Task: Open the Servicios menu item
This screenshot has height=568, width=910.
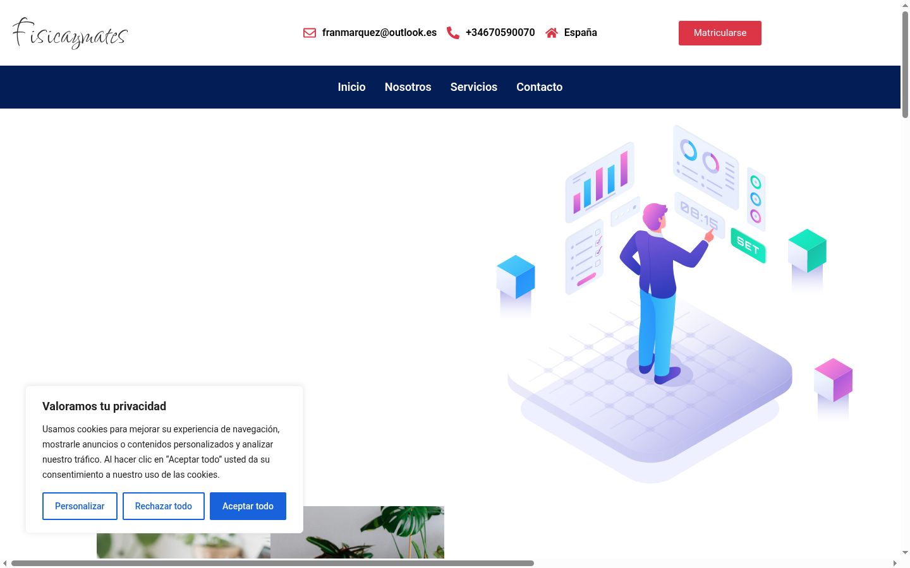Action: [x=474, y=87]
